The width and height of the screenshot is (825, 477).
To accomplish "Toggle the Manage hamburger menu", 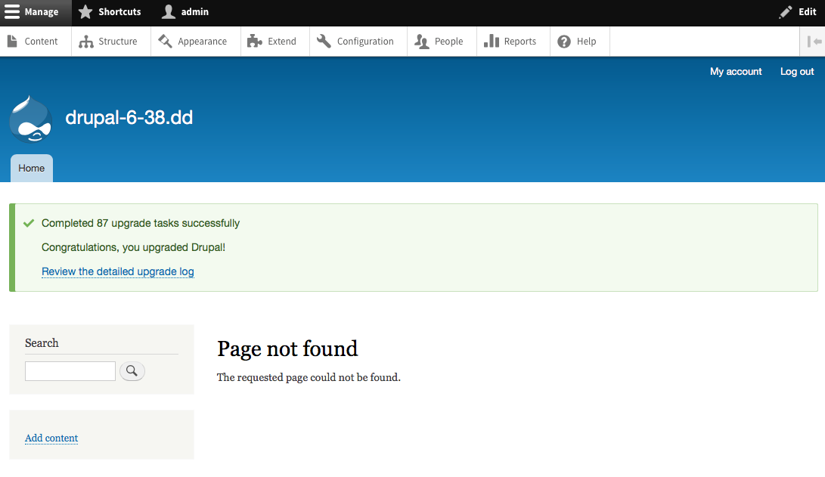I will [36, 12].
